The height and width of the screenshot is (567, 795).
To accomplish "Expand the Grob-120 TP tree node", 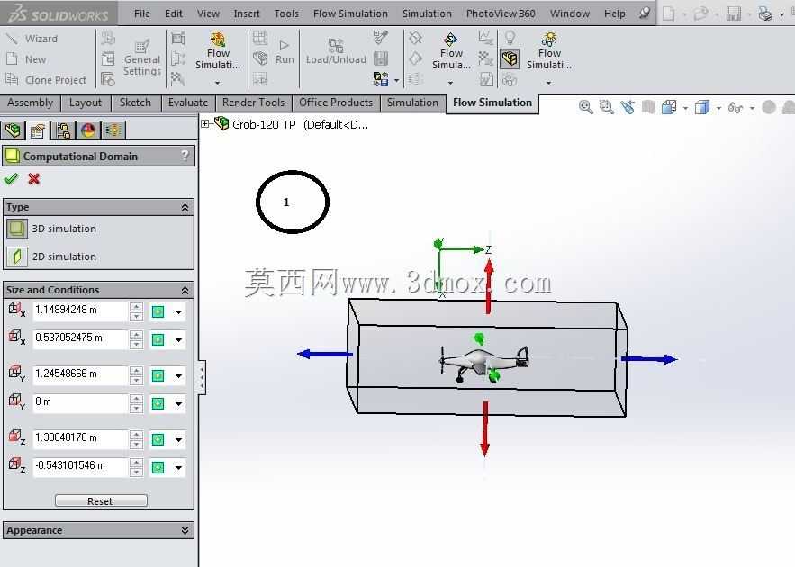I will (205, 123).
